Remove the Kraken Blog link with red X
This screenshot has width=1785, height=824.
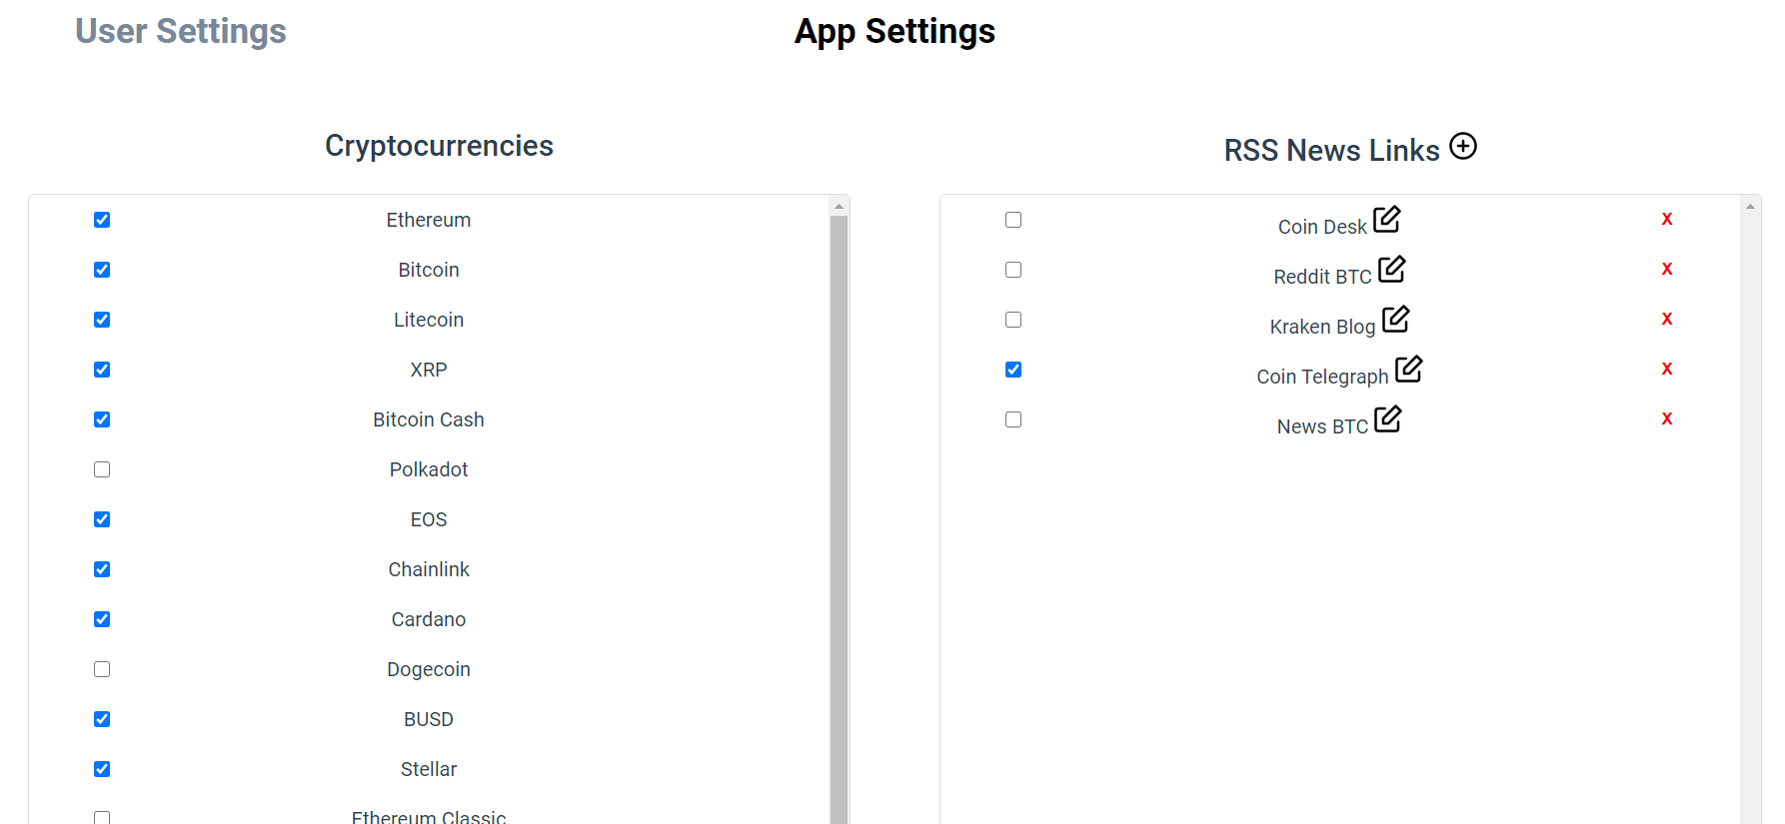click(x=1667, y=319)
